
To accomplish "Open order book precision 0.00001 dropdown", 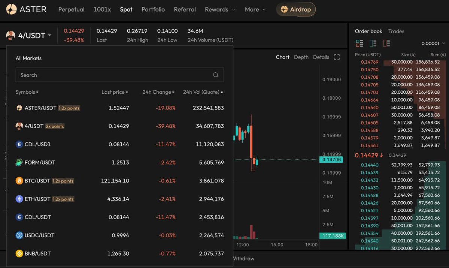I will (433, 43).
